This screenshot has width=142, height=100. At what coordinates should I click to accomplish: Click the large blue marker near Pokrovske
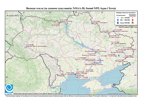[x=75, y=74]
